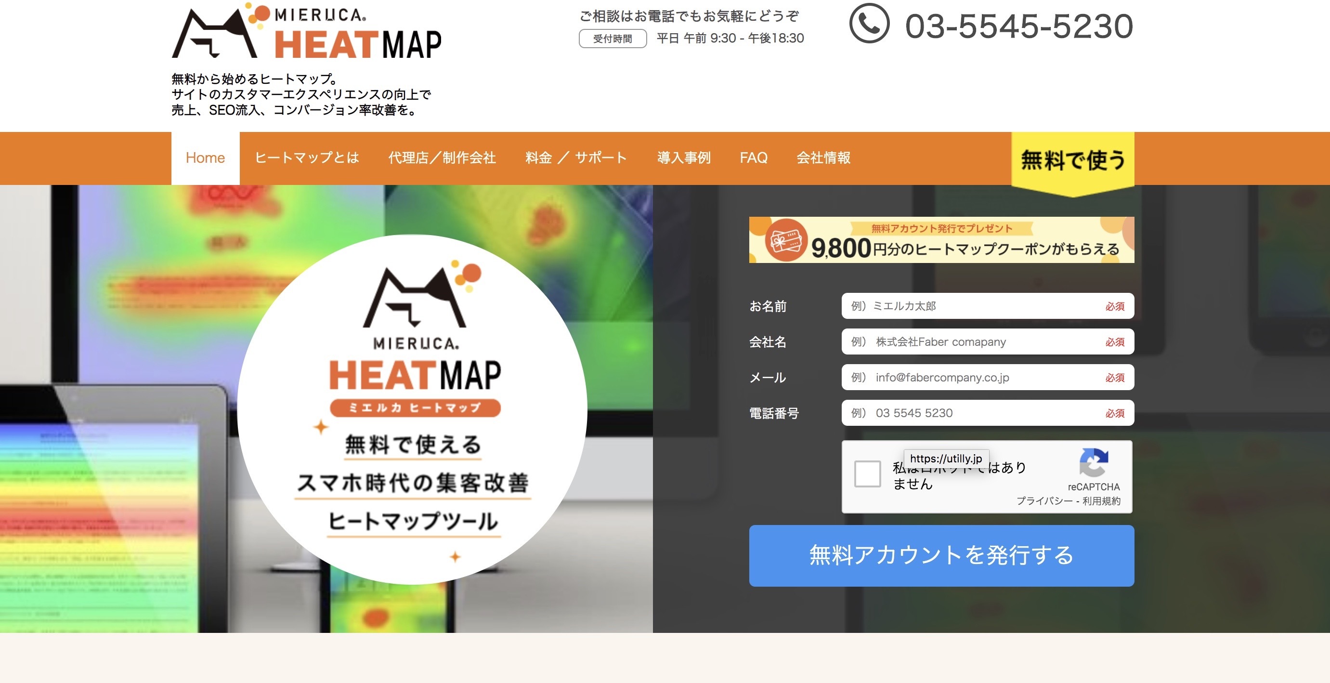The width and height of the screenshot is (1330, 683).
Task: Focus the 会社名 input field
Action: [987, 342]
